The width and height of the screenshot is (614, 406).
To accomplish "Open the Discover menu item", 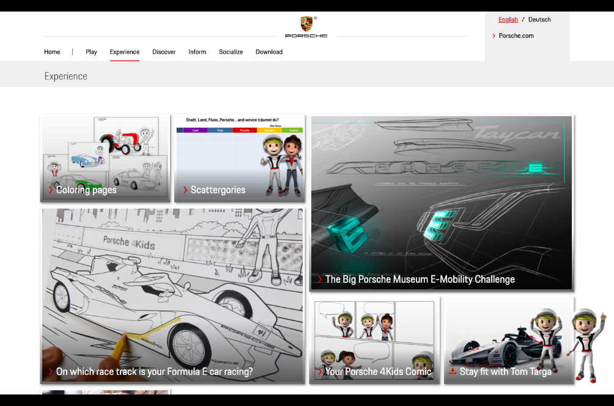I will [164, 51].
